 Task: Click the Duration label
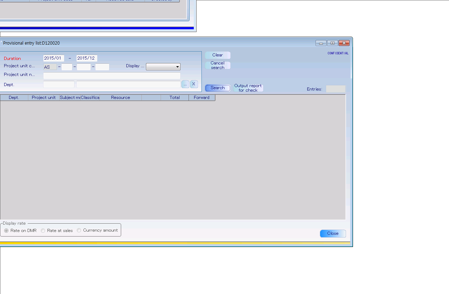(12, 59)
